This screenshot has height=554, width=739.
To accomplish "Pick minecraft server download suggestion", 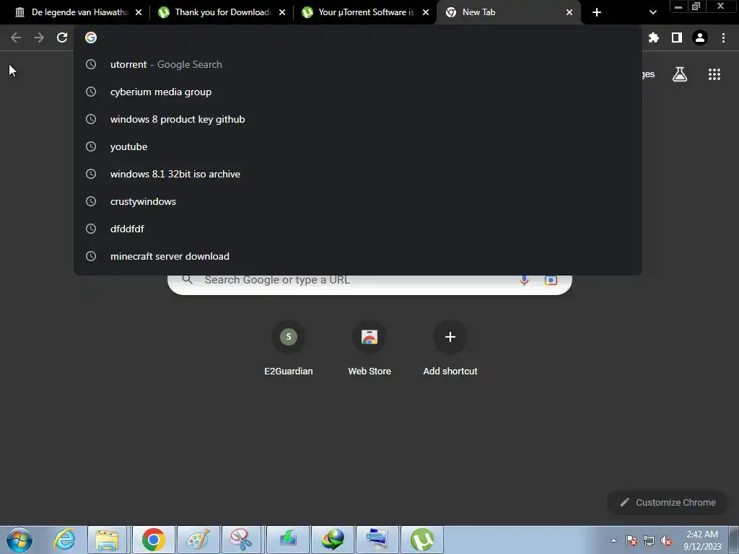I will coord(358,256).
